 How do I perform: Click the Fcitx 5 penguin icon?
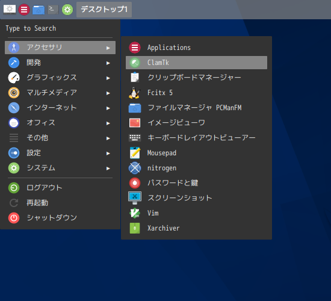coord(134,93)
